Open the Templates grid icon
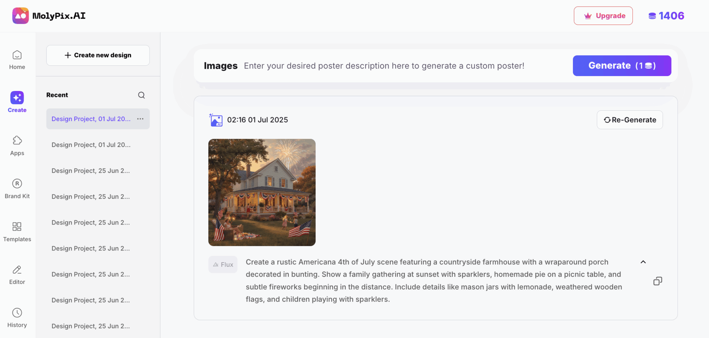This screenshot has height=338, width=709. 17,227
